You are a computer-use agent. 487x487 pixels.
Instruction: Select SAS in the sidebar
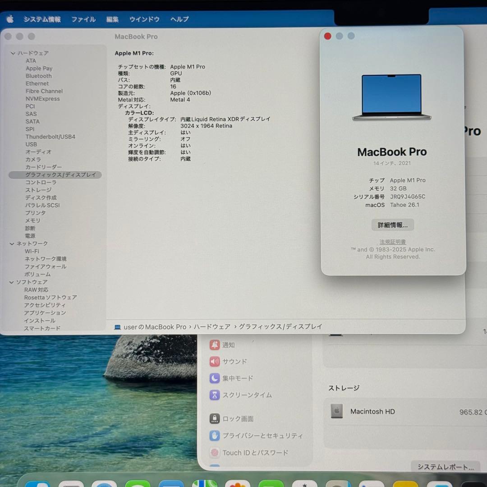click(31, 114)
